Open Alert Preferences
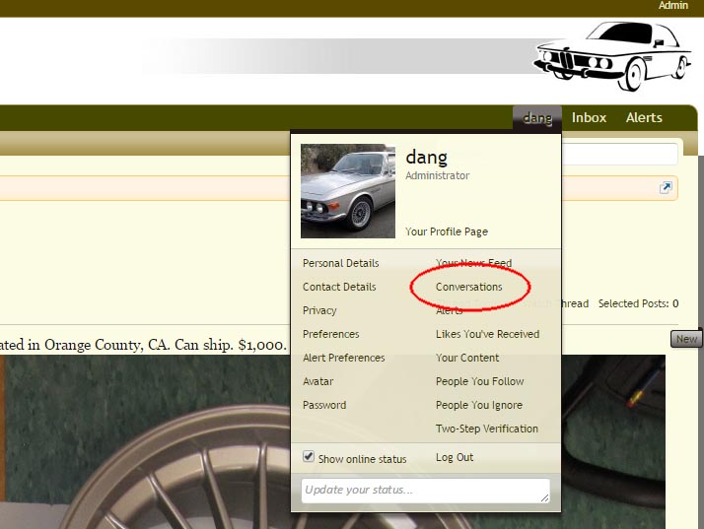 pyautogui.click(x=344, y=358)
